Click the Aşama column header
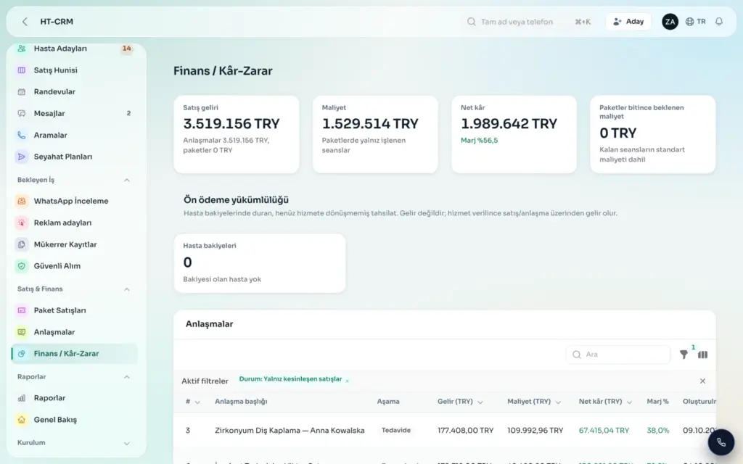The image size is (743, 464). [x=388, y=402]
